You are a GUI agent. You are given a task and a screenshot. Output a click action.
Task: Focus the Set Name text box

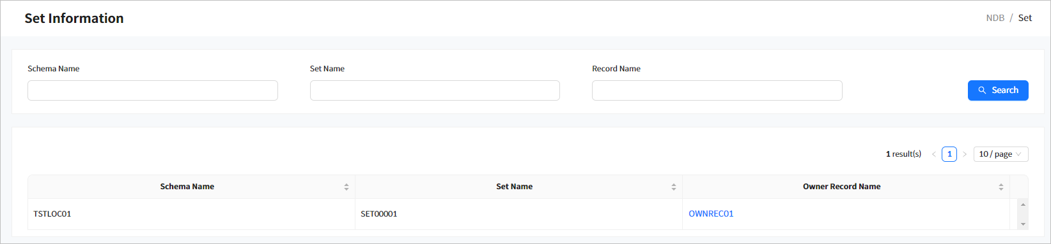pyautogui.click(x=435, y=90)
